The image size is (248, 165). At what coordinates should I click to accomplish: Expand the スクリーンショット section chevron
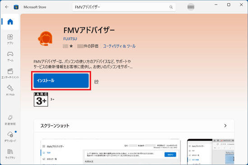(x=225, y=126)
